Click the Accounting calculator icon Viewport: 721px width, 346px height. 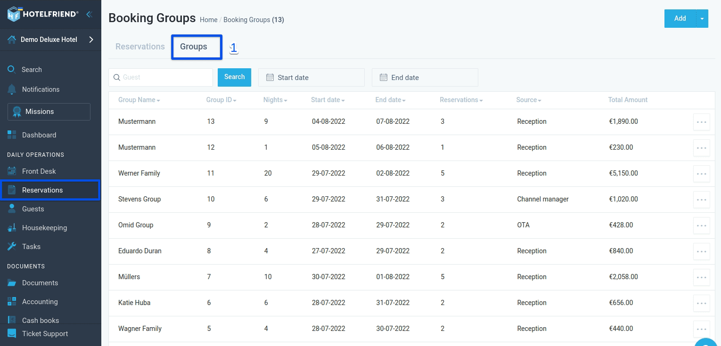point(12,302)
